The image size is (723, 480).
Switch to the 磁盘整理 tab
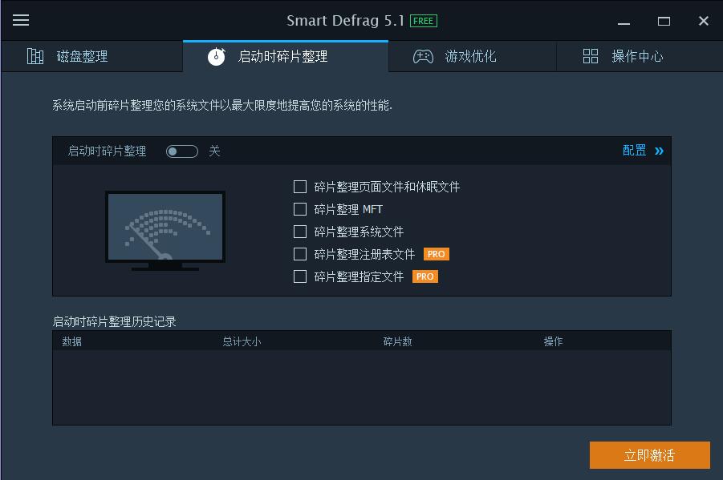click(91, 56)
